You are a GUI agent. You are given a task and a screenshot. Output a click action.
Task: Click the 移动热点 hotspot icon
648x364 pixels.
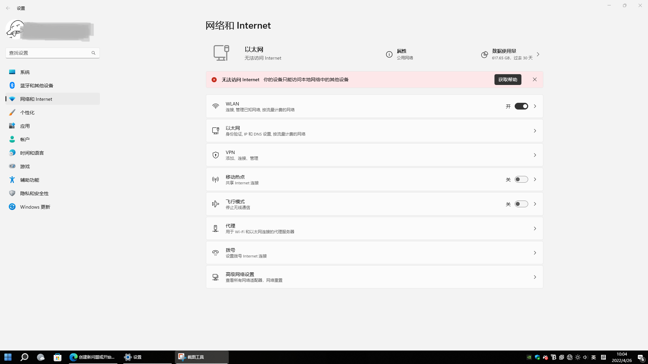pyautogui.click(x=216, y=179)
